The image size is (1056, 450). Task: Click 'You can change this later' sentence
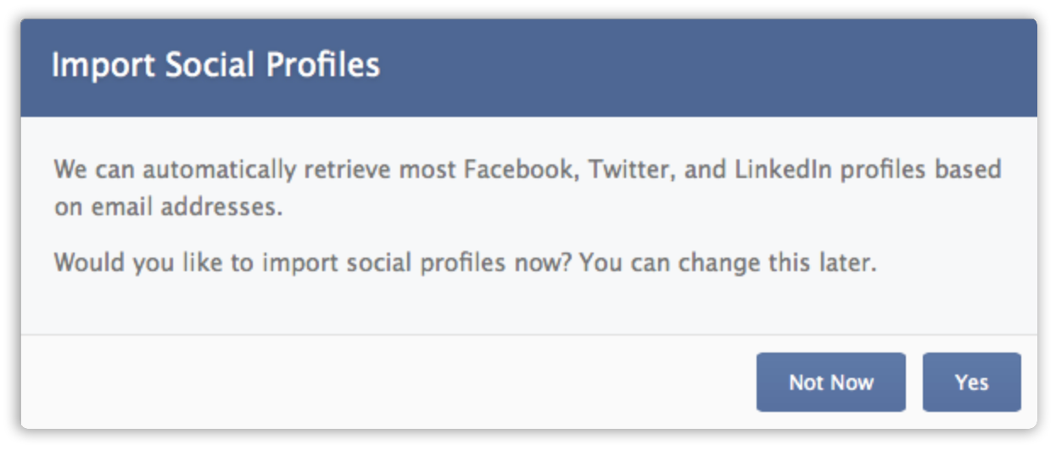728,263
